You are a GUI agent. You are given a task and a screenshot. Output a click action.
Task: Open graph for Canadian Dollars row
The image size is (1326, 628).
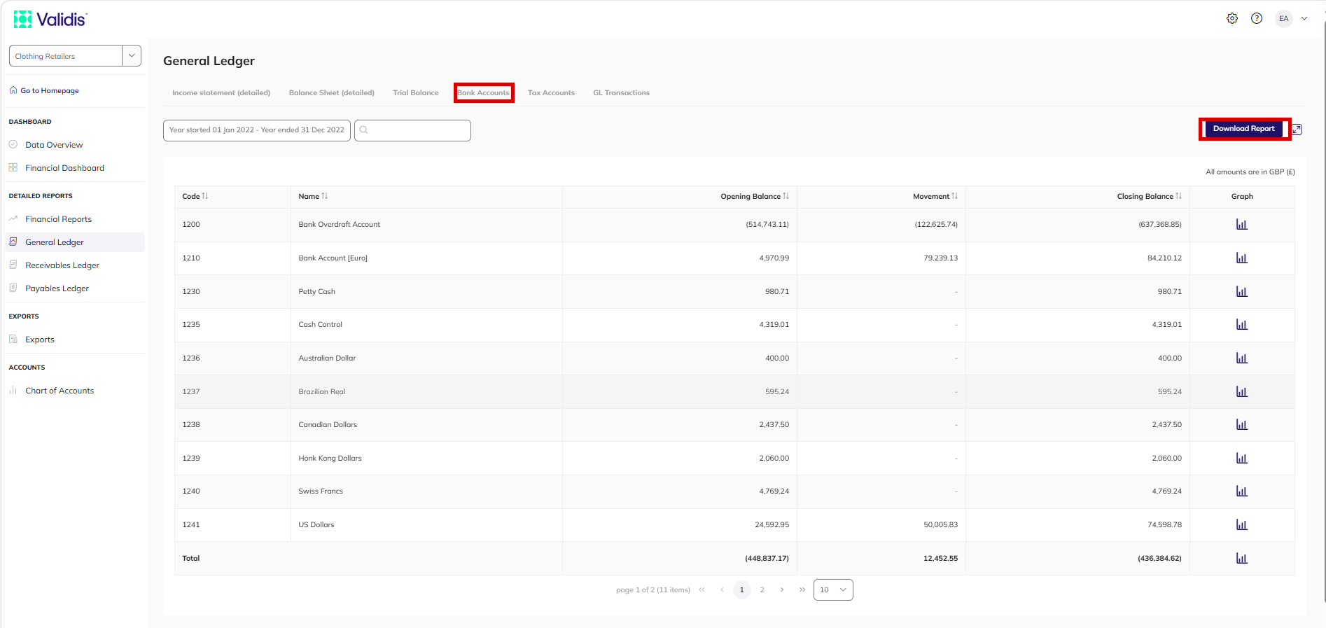1242,425
